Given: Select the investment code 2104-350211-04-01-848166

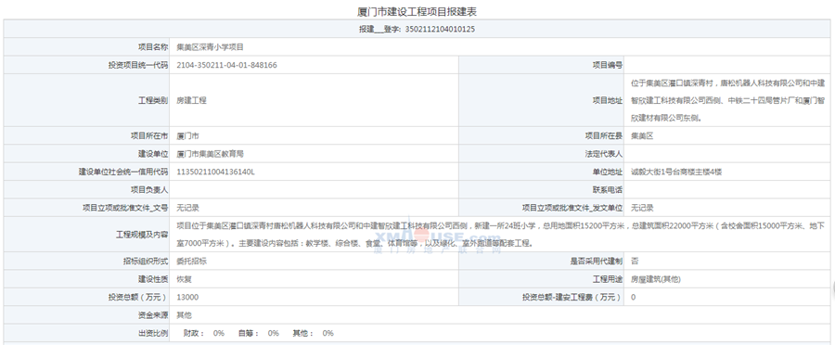Looking at the screenshot, I should tap(227, 65).
